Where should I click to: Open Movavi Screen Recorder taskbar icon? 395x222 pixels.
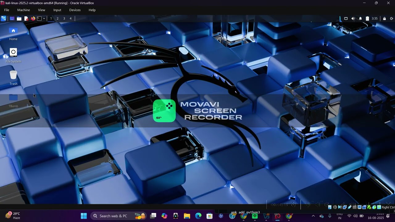(255, 216)
